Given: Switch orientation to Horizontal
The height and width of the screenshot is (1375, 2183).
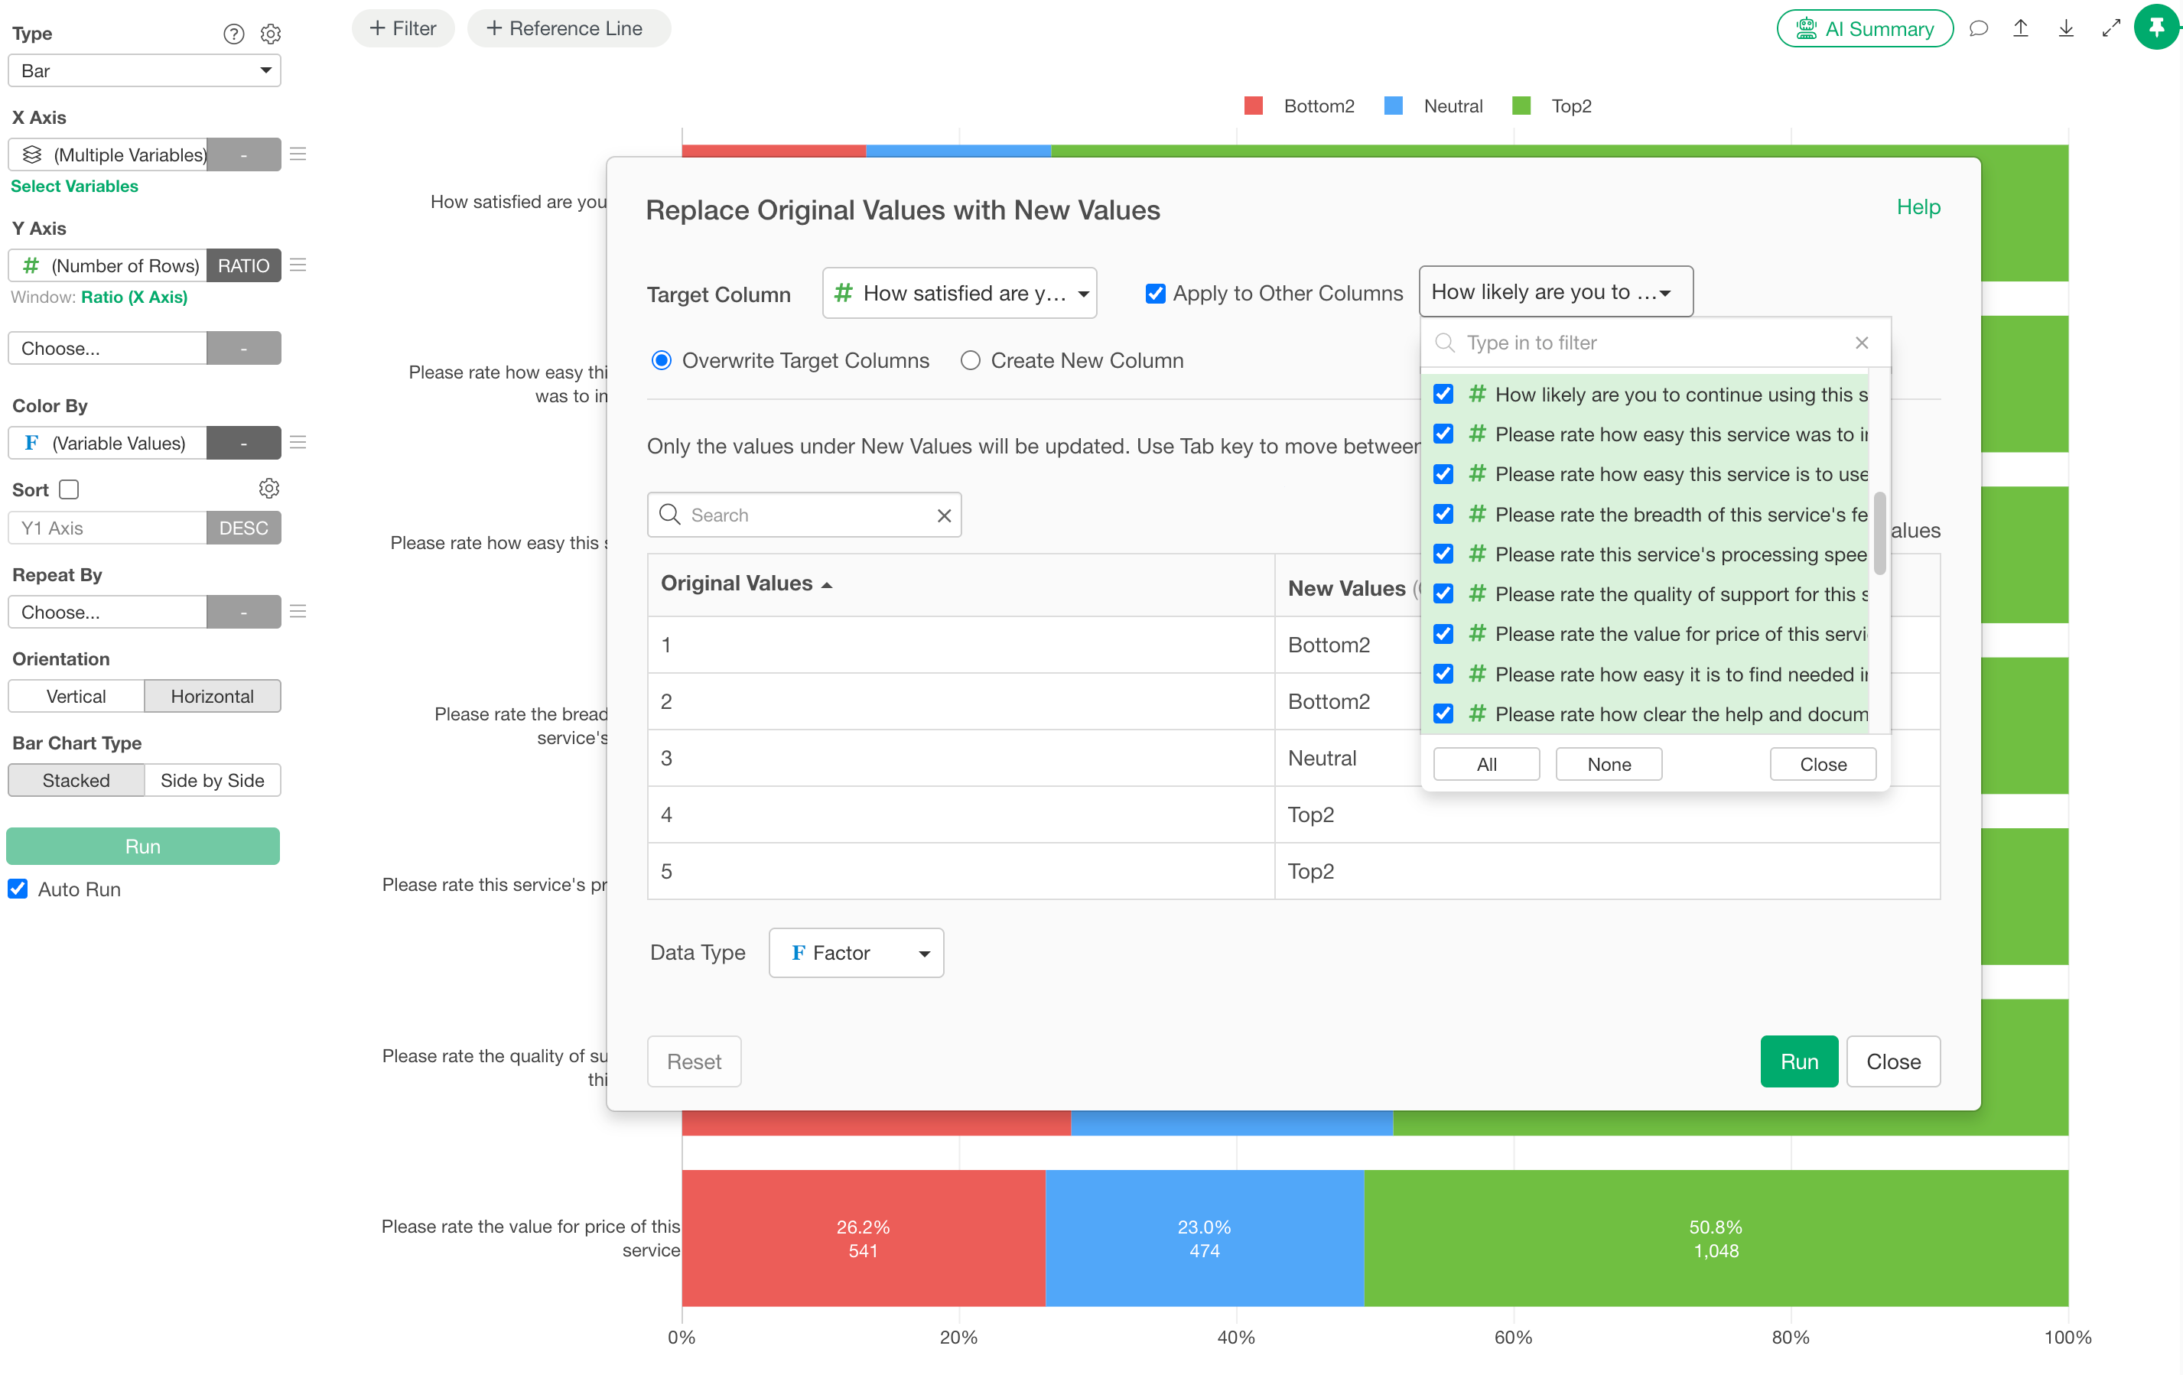Looking at the screenshot, I should 212,696.
